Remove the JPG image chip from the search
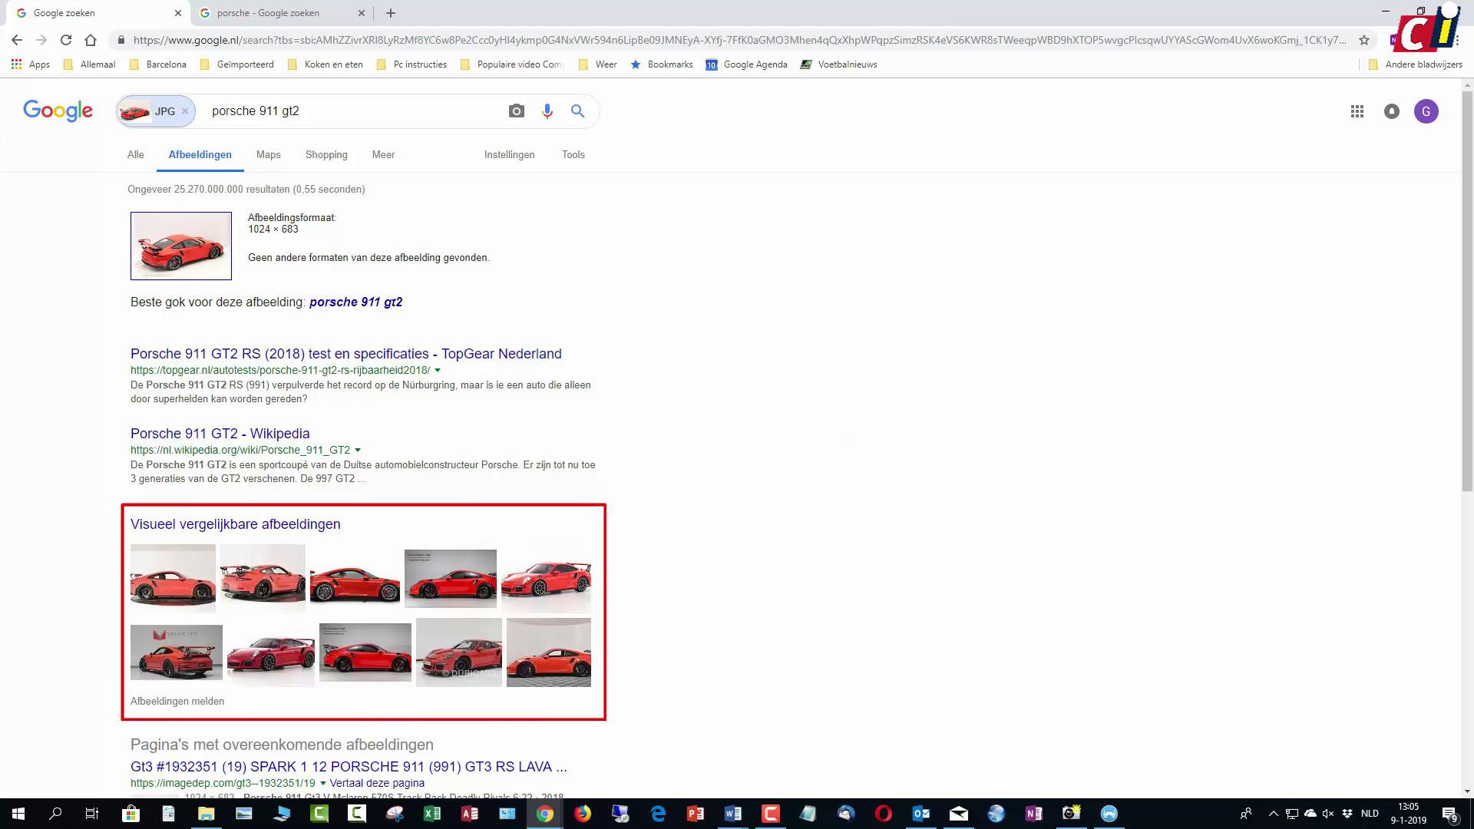 pyautogui.click(x=185, y=111)
